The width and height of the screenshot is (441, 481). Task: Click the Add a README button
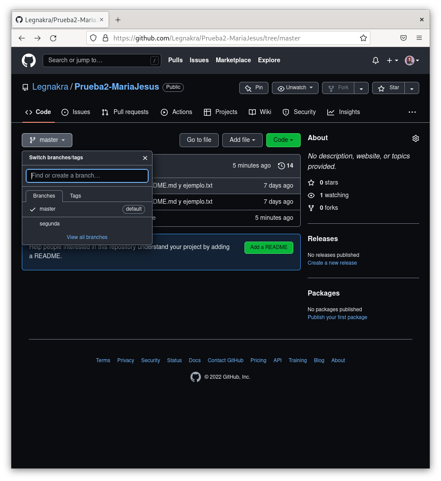(x=268, y=248)
